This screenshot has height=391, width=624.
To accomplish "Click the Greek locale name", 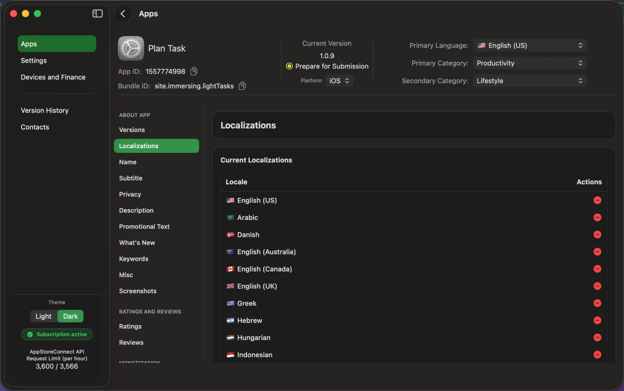I will pyautogui.click(x=247, y=304).
